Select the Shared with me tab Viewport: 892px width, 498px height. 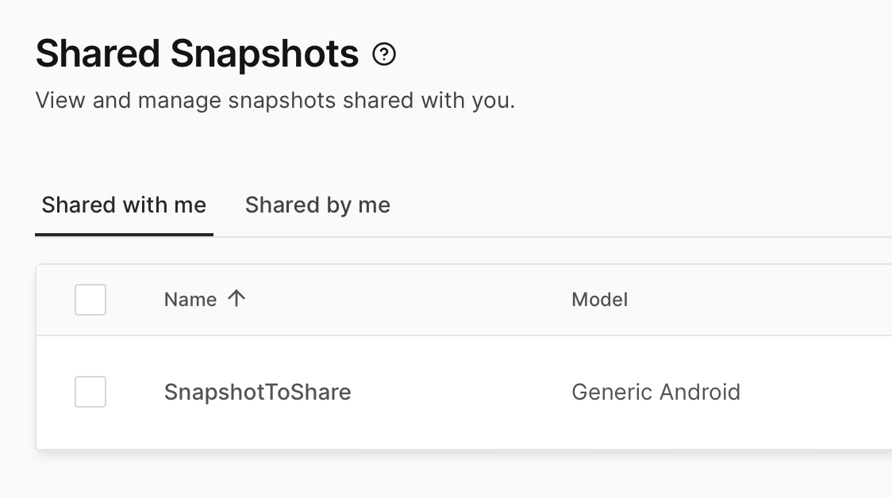[124, 205]
